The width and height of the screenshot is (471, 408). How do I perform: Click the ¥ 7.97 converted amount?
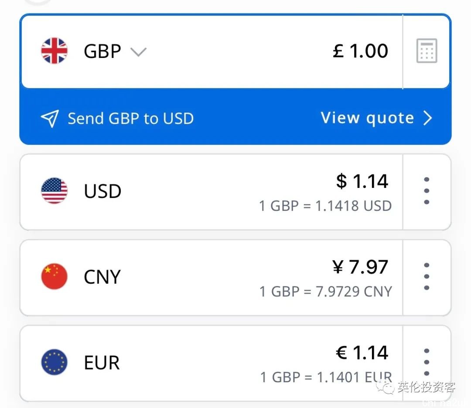360,267
